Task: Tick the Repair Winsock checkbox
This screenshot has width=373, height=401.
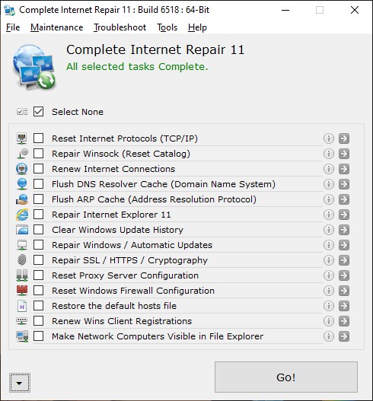Action: pos(38,154)
